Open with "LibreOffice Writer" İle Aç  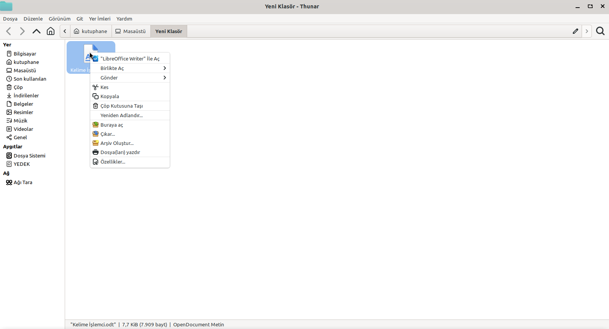(x=130, y=59)
